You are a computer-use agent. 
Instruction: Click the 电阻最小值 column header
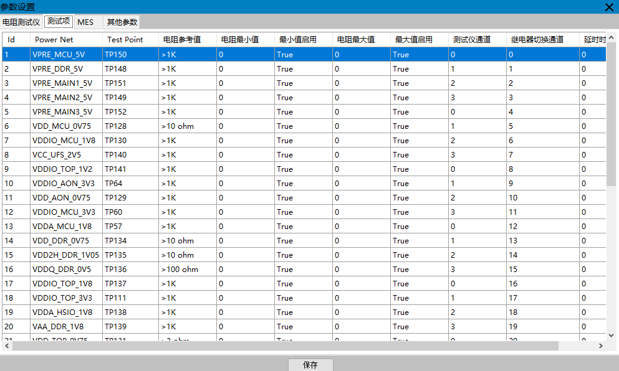point(246,39)
